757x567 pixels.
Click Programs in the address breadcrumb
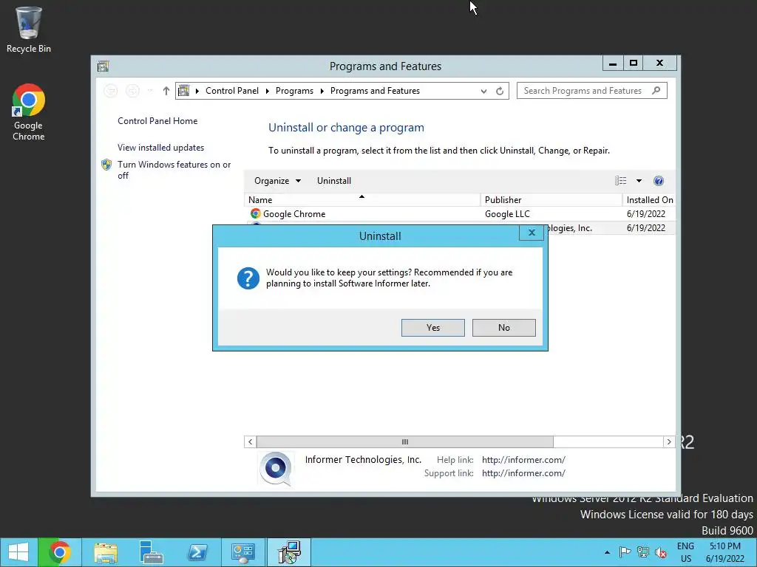coord(294,91)
